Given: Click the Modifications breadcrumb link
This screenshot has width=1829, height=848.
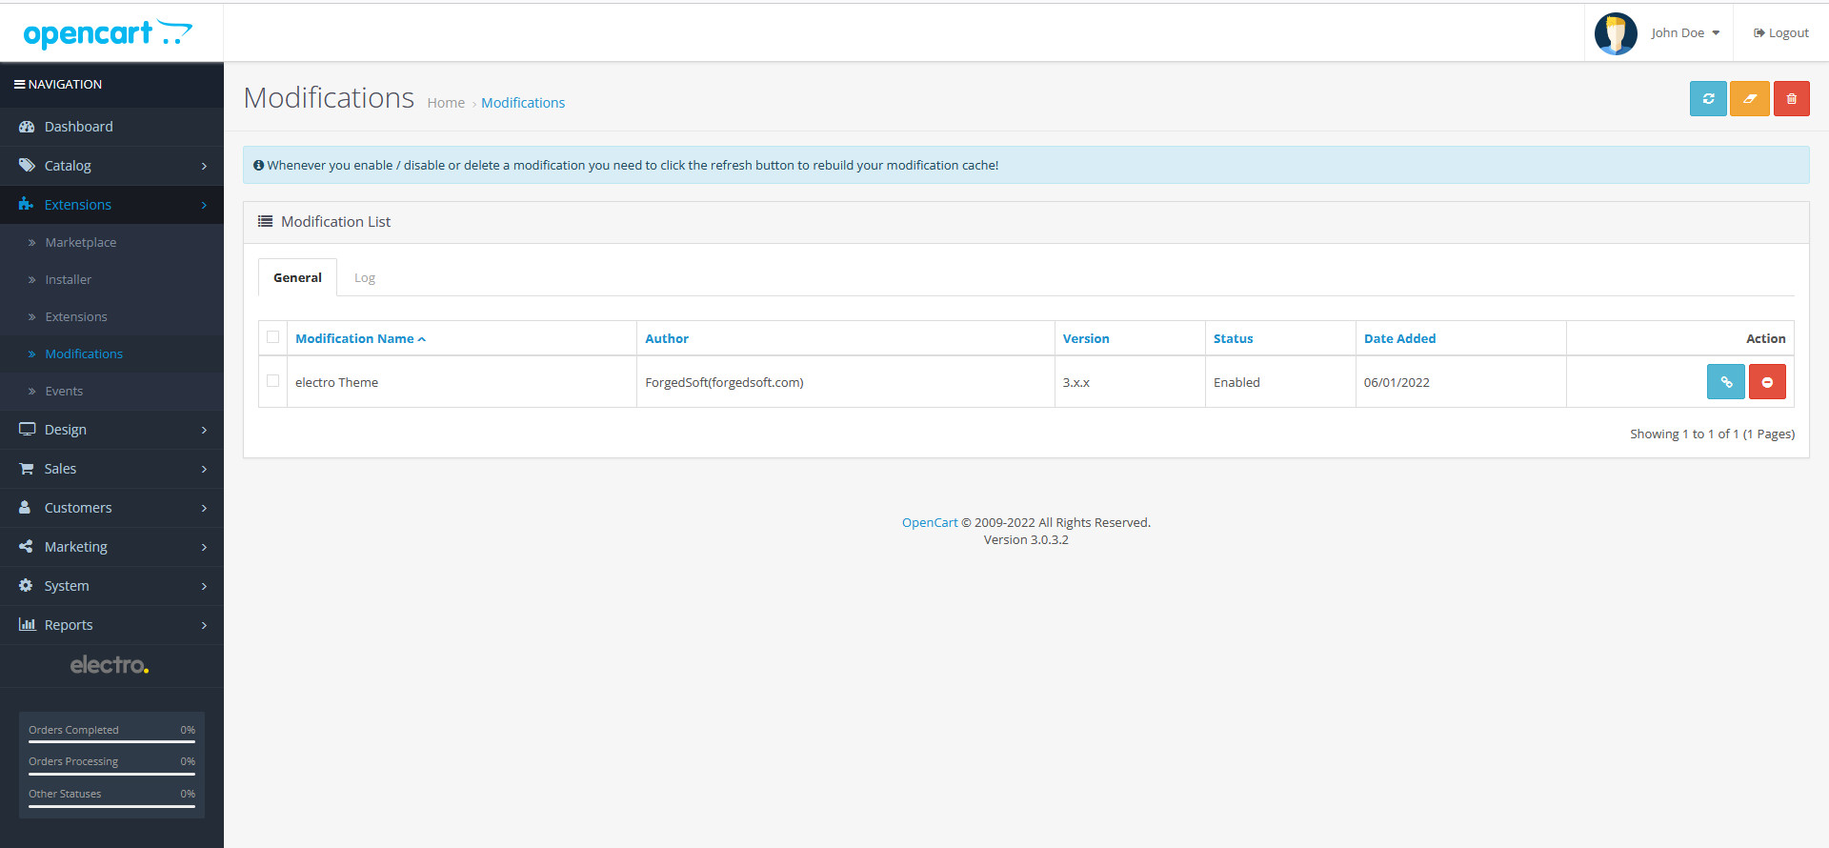Looking at the screenshot, I should pyautogui.click(x=523, y=103).
